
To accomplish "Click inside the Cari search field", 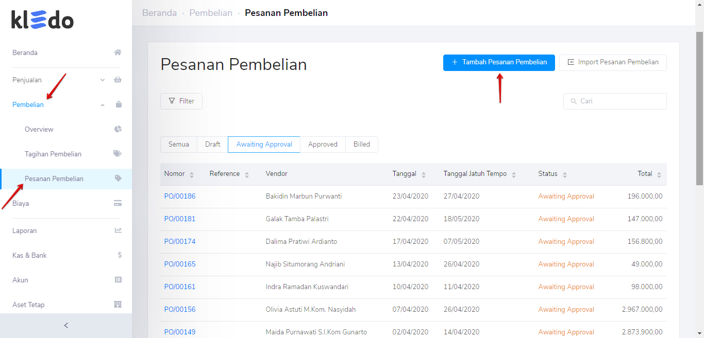I will click(x=614, y=101).
